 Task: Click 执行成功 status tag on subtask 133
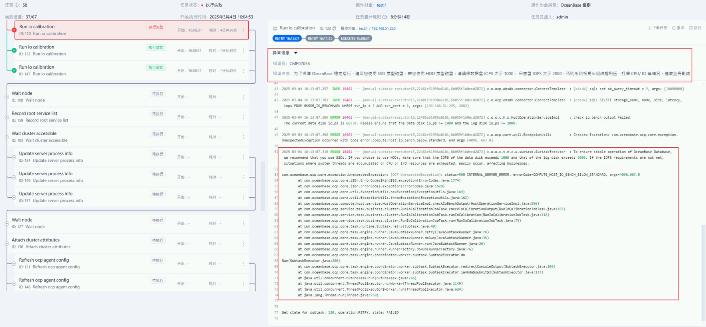[x=156, y=47]
